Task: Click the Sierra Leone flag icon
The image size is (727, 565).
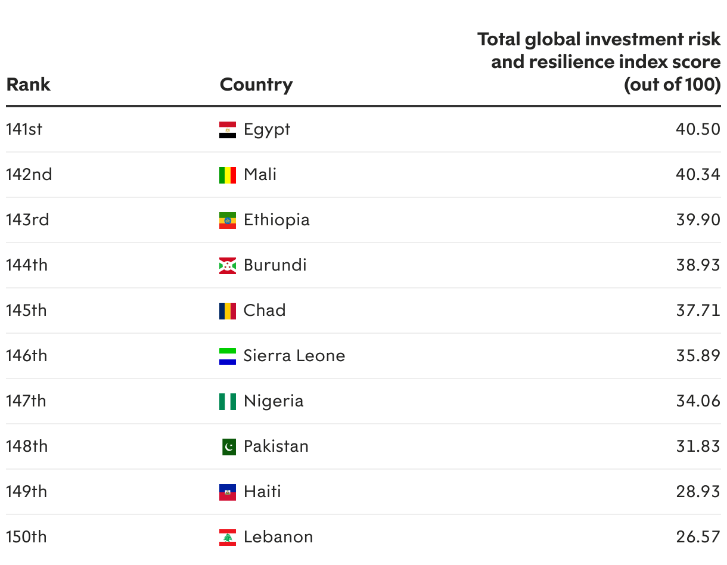Action: tap(228, 356)
